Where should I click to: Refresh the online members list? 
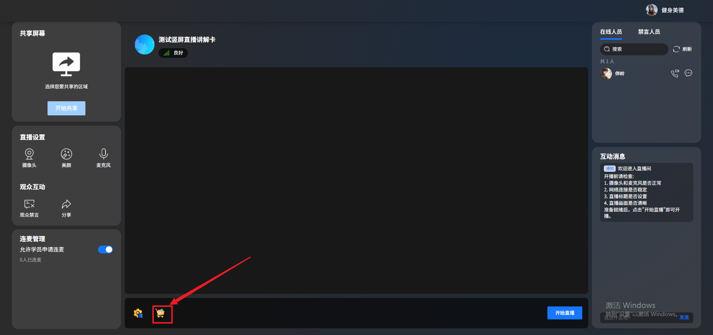[x=683, y=49]
